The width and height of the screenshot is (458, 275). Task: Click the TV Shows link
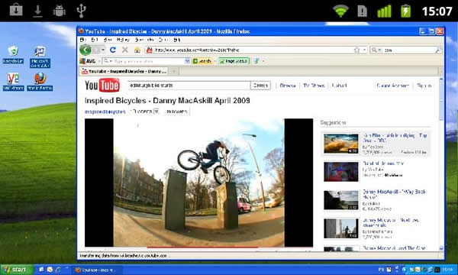click(314, 86)
